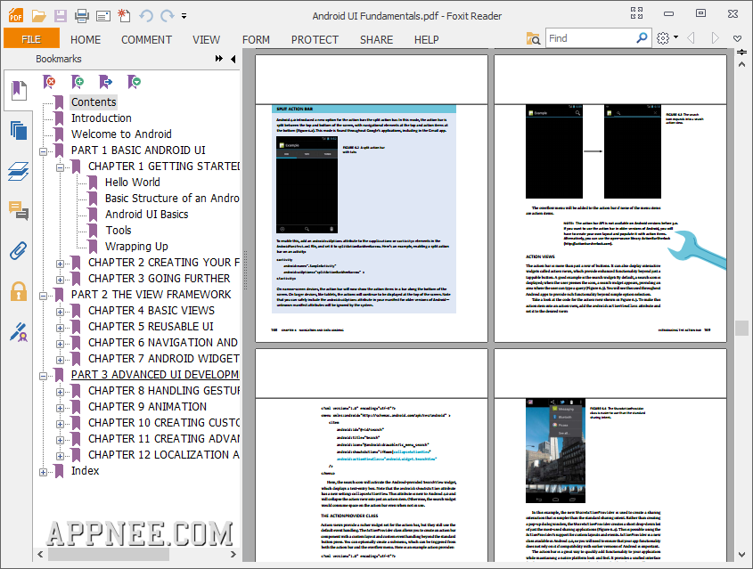Viewport: 753px width, 569px height.
Task: Expand CHAPTER 9 ANIMATION node
Action: 60,409
